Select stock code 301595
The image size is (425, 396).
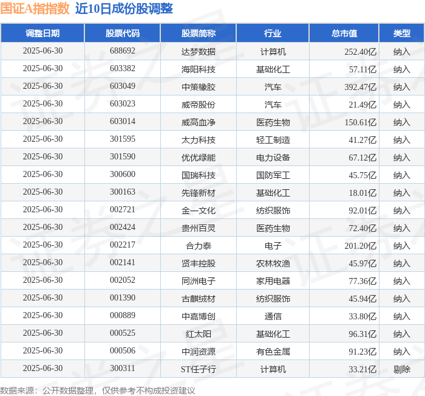[x=123, y=139]
